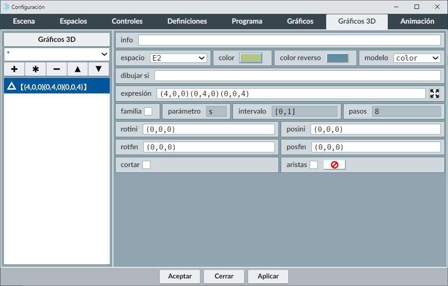This screenshot has height=286, width=448.
Task: Click the Aplicar button
Action: [268, 276]
